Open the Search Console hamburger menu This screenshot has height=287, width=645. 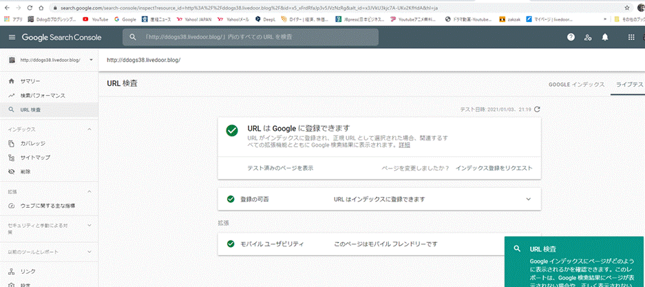click(x=12, y=37)
